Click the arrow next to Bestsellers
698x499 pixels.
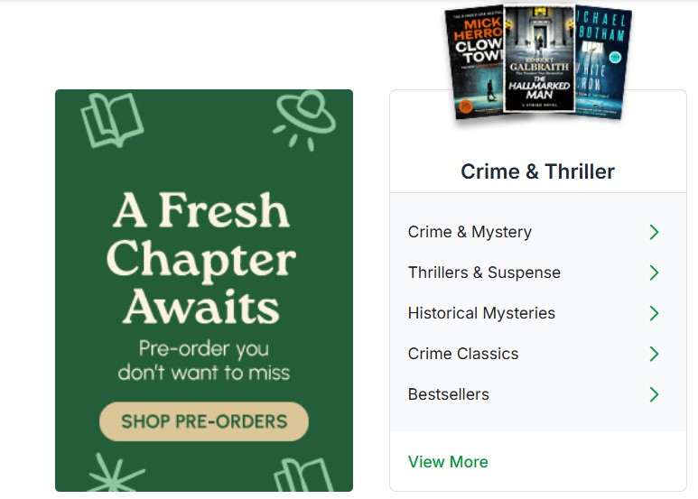coord(654,394)
